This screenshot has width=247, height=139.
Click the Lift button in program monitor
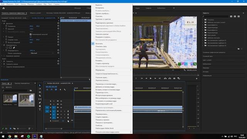coord(165,78)
